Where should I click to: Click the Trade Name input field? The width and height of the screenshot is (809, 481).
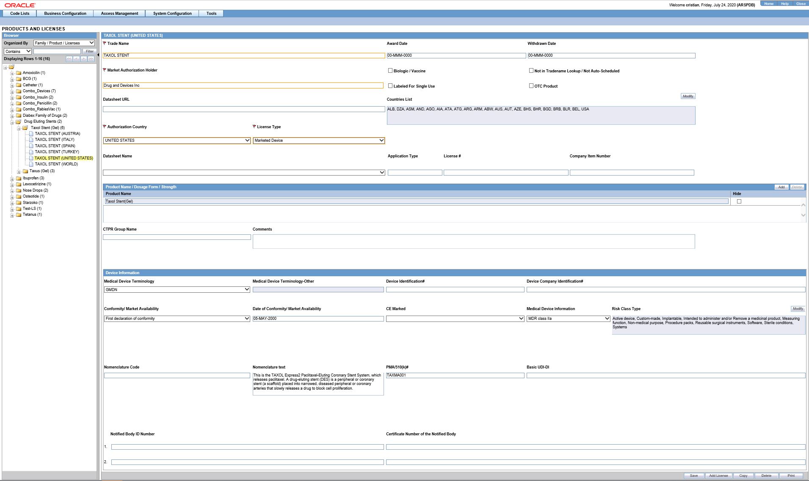click(x=244, y=55)
